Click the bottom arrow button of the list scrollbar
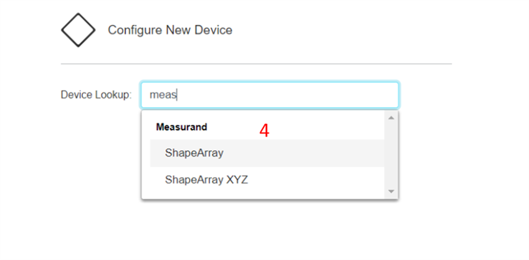This screenshot has width=529, height=260. [391, 191]
